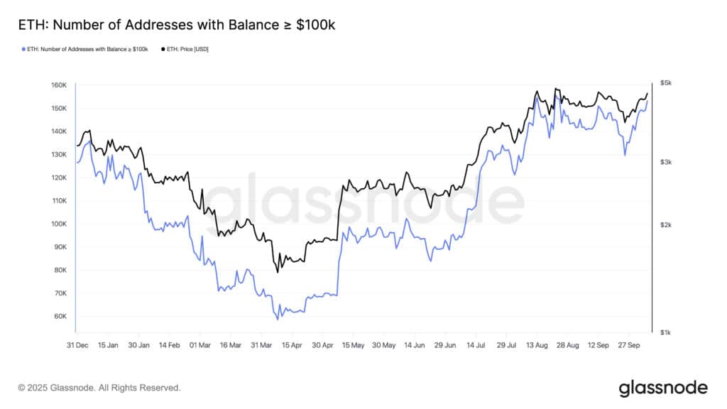Toggle the 'Number of Addresses with Balance ≥ $100k' legend label
Screen dimensions: 727x409
pyautogui.click(x=86, y=49)
